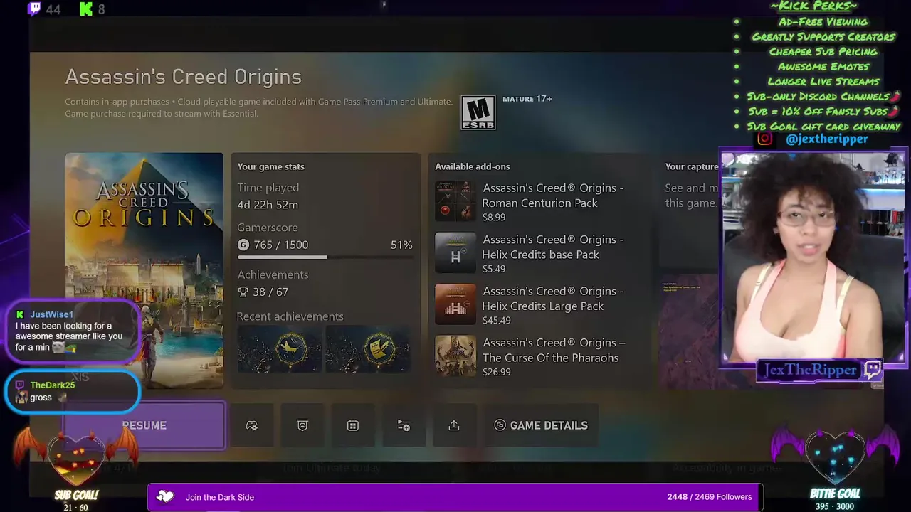Click the '765 / 1500' gamerscore value

point(281,245)
